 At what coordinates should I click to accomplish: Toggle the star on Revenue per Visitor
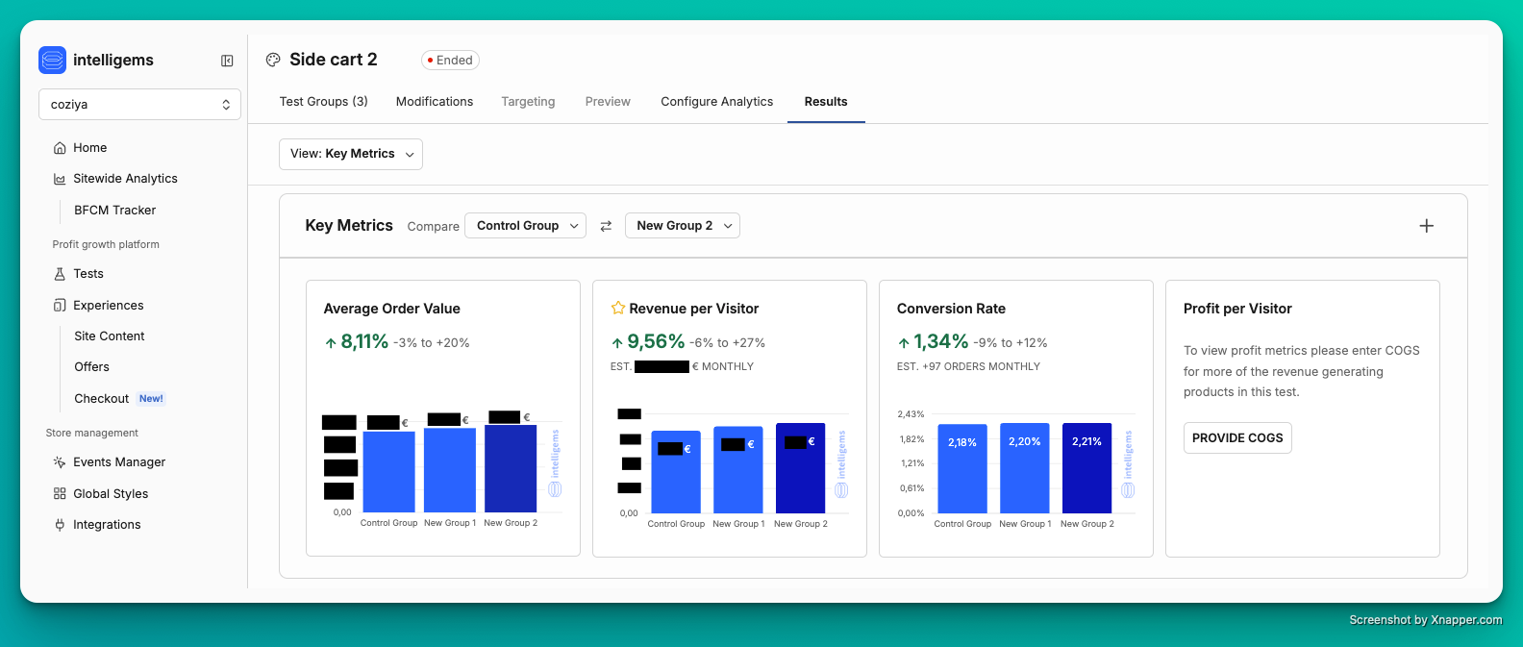click(618, 309)
